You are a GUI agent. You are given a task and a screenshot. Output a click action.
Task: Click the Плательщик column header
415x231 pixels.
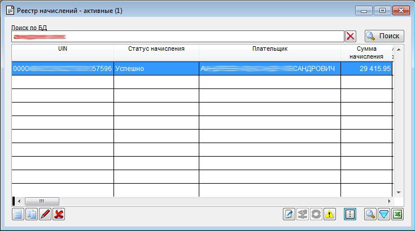click(x=270, y=49)
